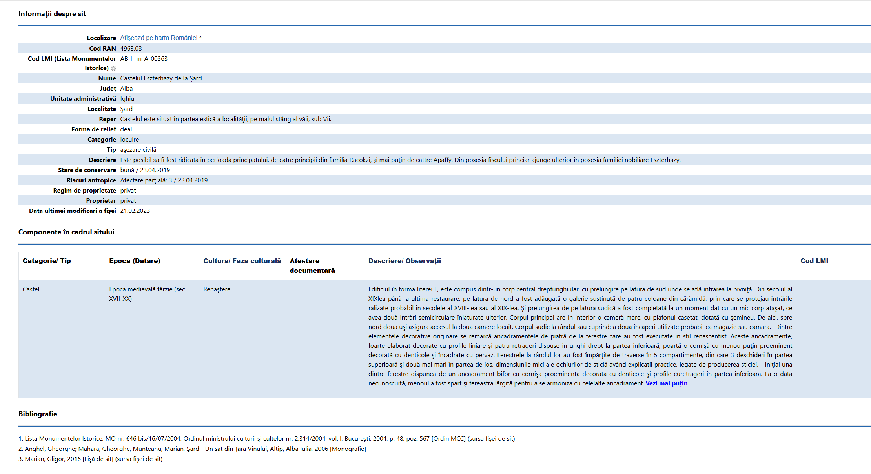Viewport: 871px width, 474px height.
Task: Click the Anghel, Gheorghe bibliography entry
Action: click(192, 449)
